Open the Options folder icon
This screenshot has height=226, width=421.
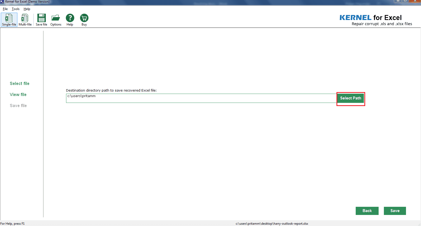click(56, 20)
